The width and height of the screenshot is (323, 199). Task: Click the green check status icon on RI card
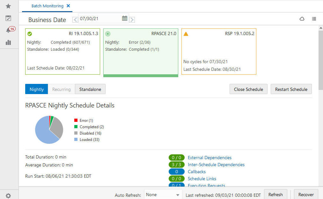[x=30, y=34]
